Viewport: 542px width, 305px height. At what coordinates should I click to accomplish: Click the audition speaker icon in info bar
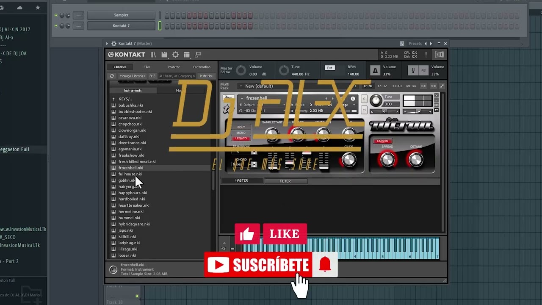coord(113,269)
